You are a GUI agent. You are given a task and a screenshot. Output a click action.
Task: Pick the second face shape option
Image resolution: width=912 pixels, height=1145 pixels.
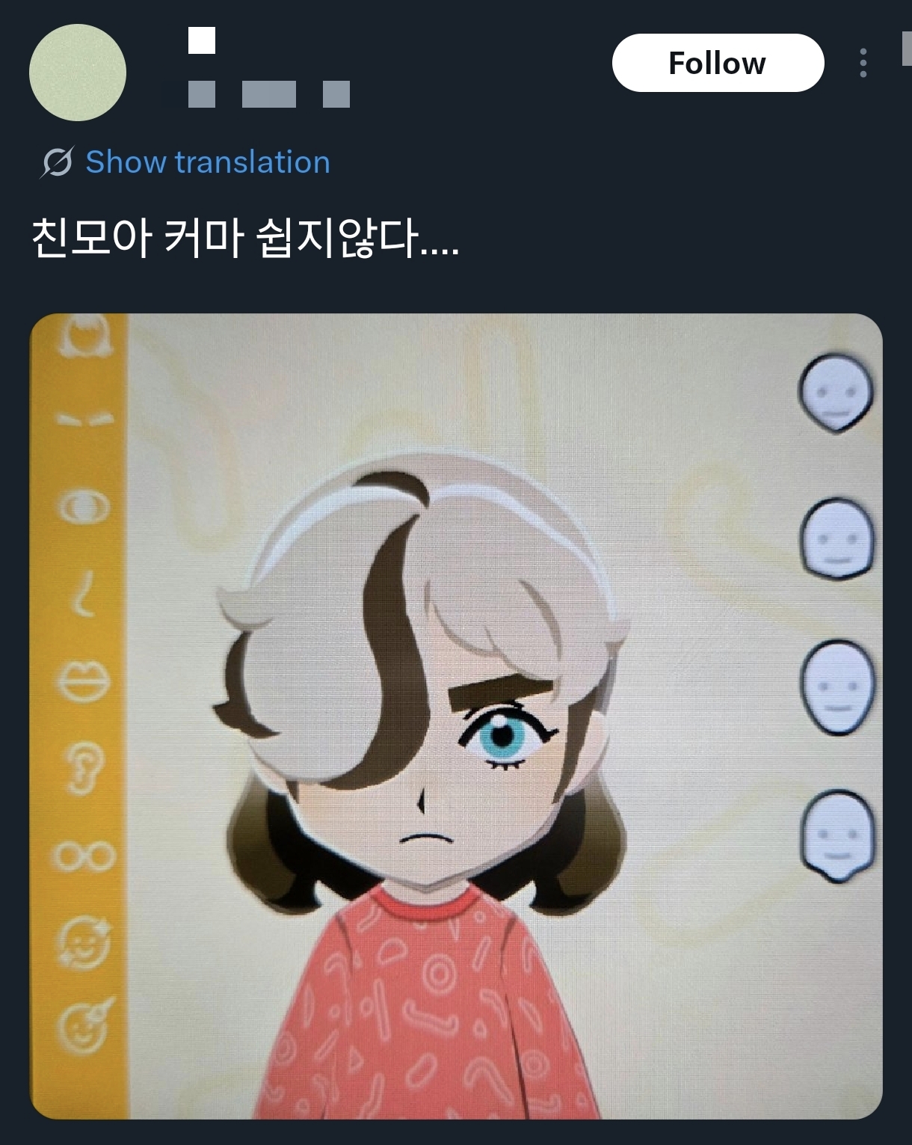[x=836, y=538]
